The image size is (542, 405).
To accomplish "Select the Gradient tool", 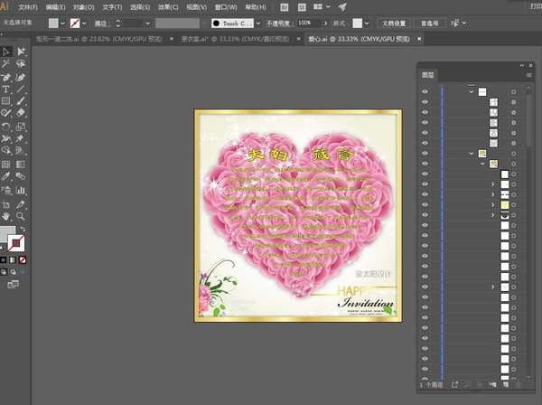I will click(21, 165).
